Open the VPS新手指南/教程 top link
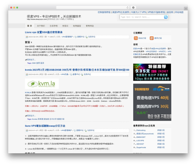Screen dimensions: 196x165 pos(156,12)
